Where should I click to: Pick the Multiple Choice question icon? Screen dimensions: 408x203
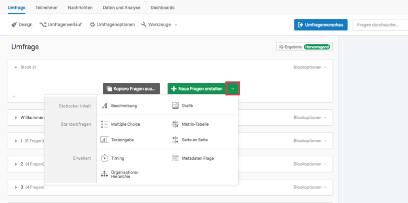[x=104, y=124]
